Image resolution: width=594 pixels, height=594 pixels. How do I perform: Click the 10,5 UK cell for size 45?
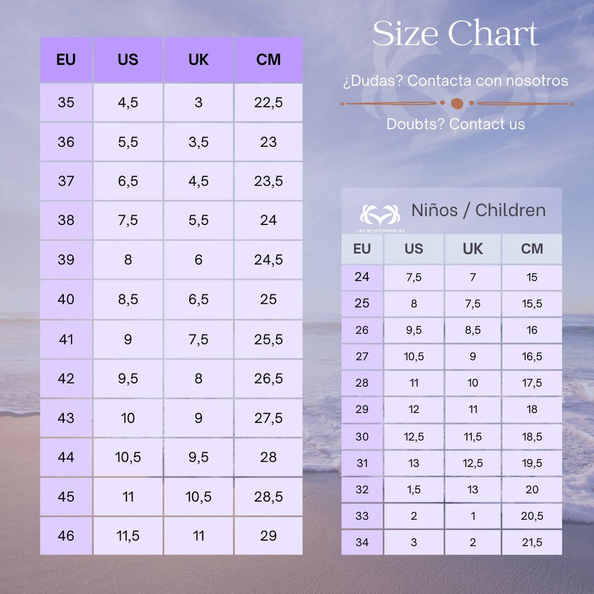[x=198, y=497]
